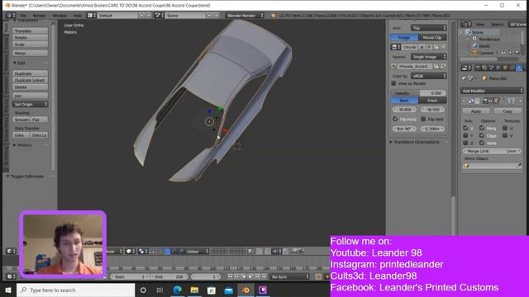Click the timeline End frame field

tap(169, 277)
